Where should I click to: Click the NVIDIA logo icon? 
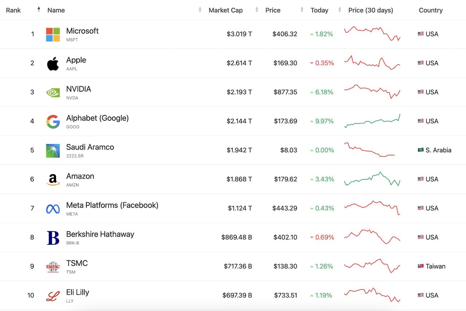(x=53, y=92)
